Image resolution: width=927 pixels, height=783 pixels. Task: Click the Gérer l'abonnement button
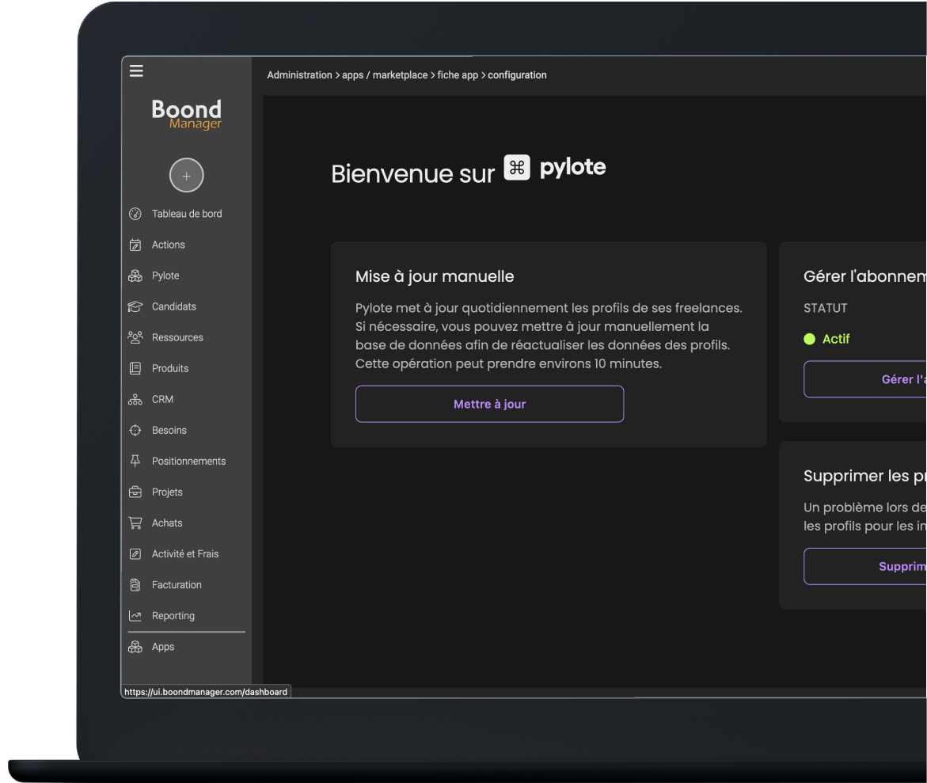coord(865,379)
